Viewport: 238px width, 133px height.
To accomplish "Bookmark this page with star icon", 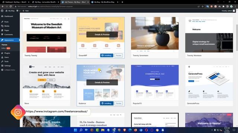I will pyautogui.click(x=202, y=7).
